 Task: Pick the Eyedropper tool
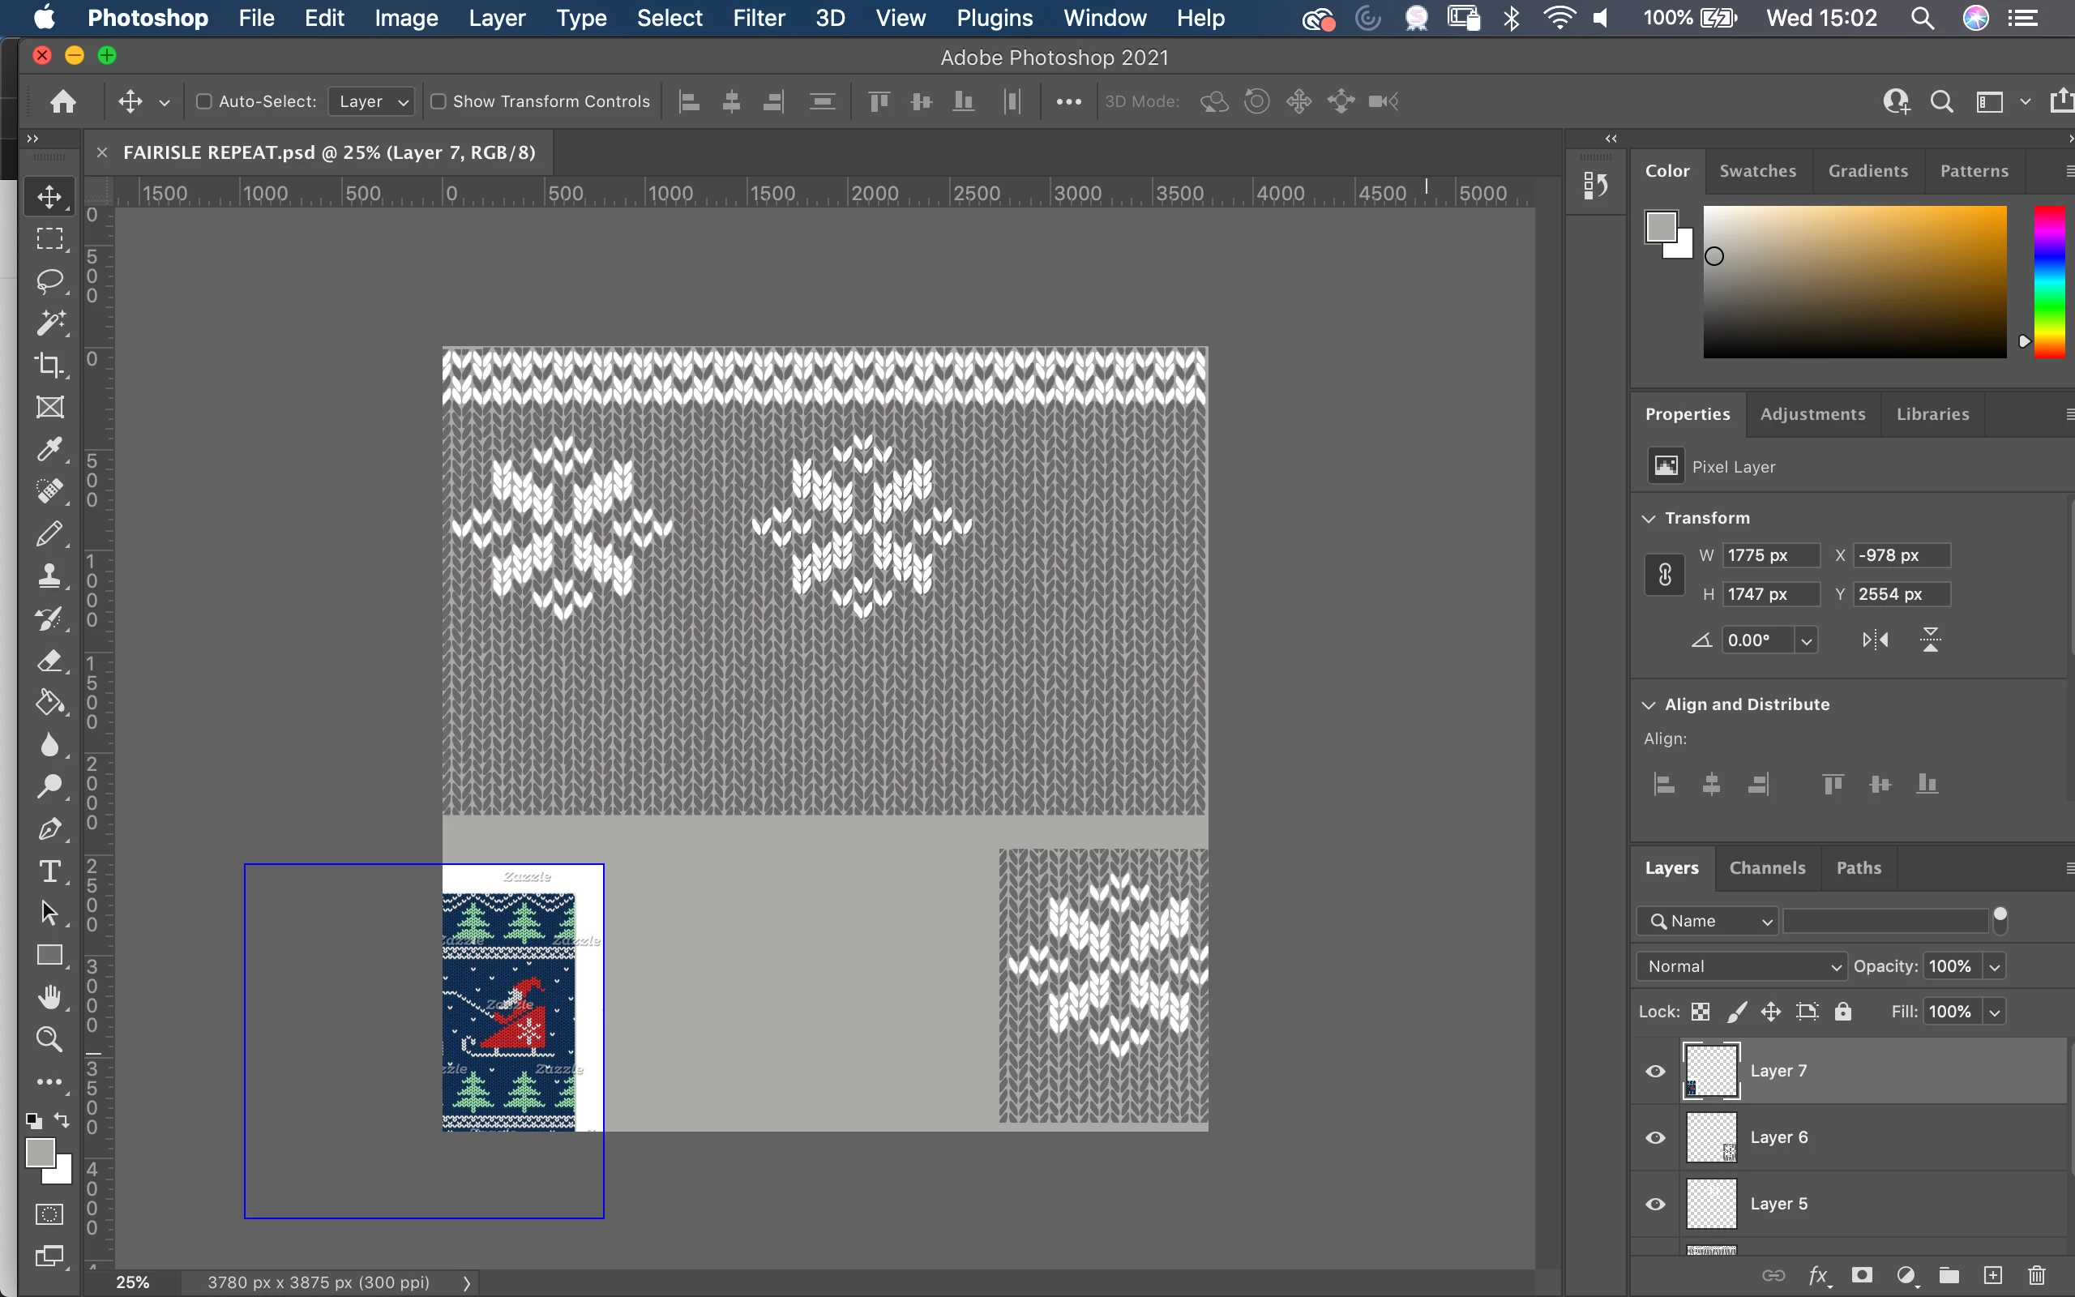point(49,449)
